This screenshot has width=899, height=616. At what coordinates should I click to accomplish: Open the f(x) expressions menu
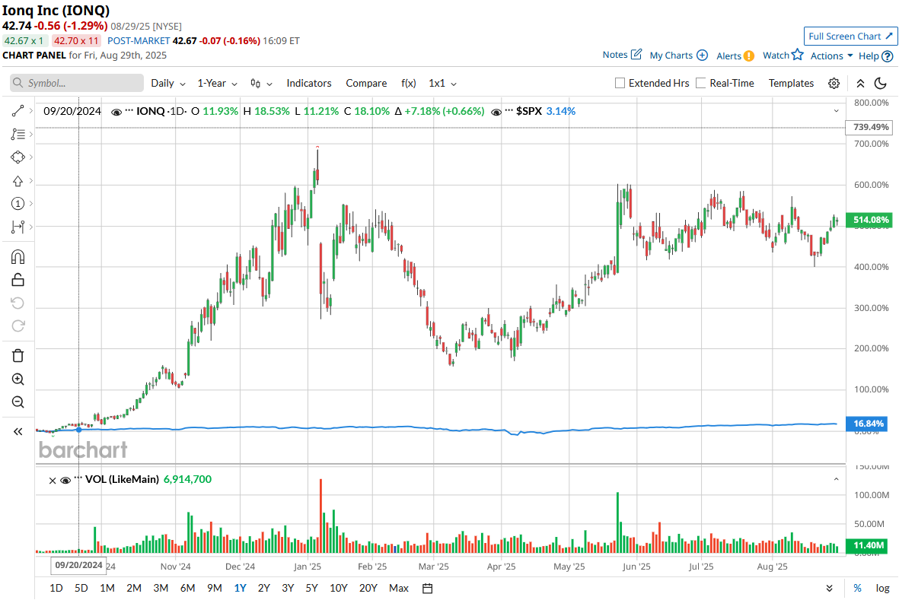(408, 83)
